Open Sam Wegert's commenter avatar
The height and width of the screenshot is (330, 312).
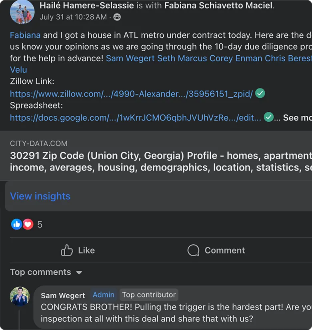(x=20, y=297)
